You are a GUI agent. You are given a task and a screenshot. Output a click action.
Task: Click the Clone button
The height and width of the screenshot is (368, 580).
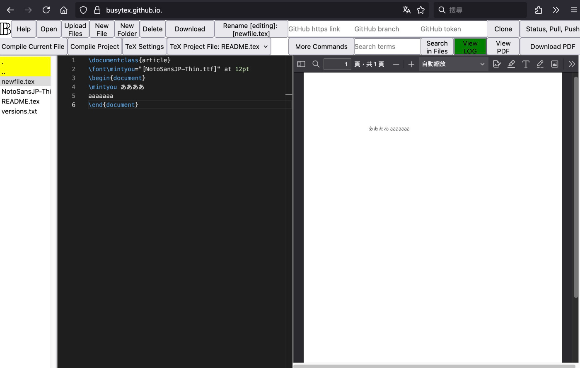(x=503, y=29)
